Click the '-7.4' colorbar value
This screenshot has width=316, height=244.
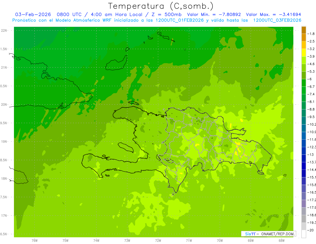[311, 94]
